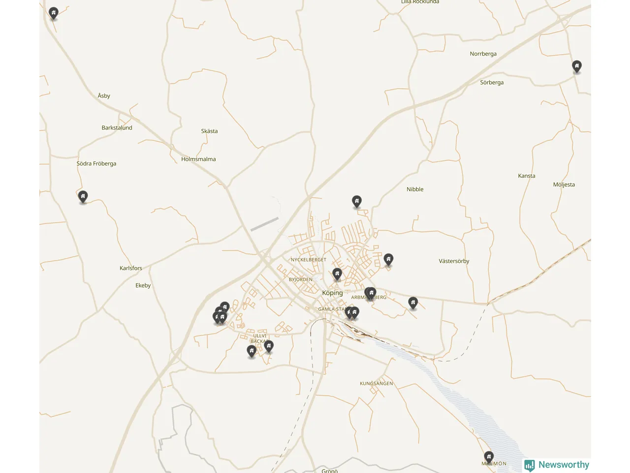
Task: Select the house marker left of Ullvi Backar
Action: (x=252, y=351)
